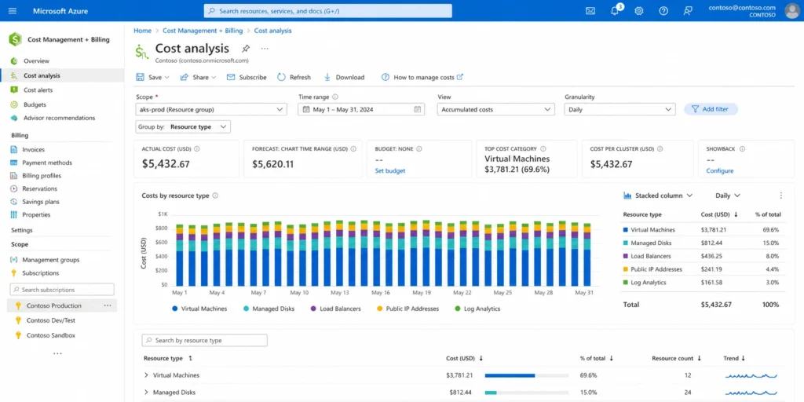Open the contoso account avatar

click(791, 11)
